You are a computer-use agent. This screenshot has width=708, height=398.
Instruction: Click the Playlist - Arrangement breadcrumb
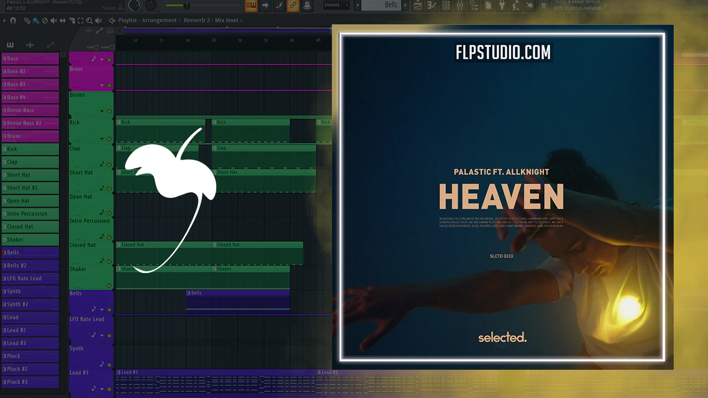[147, 20]
